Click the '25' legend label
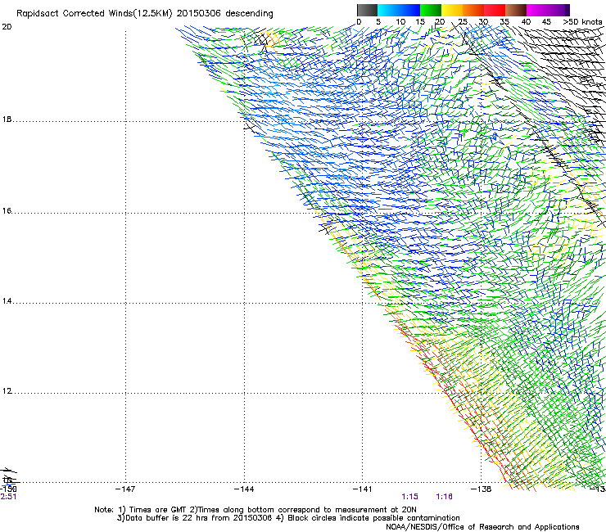The height and width of the screenshot is (532, 606). point(462,22)
